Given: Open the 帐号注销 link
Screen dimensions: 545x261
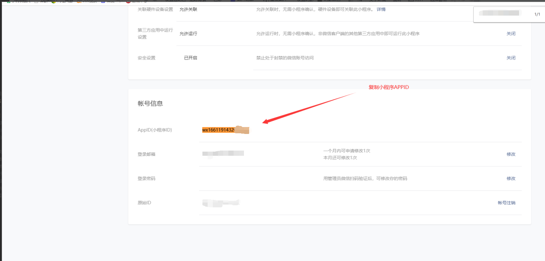Looking at the screenshot, I should click(x=506, y=202).
